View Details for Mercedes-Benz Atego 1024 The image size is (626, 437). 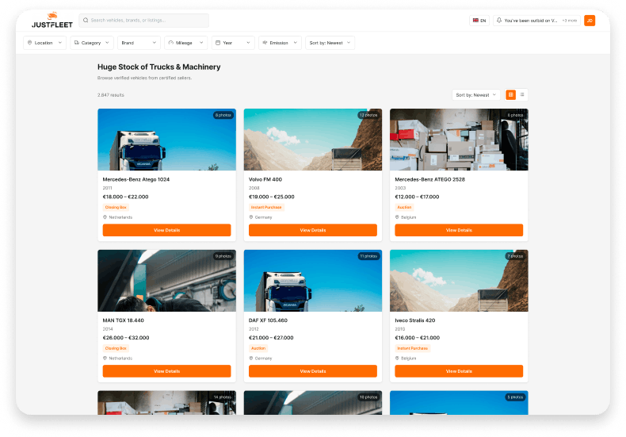pyautogui.click(x=167, y=230)
